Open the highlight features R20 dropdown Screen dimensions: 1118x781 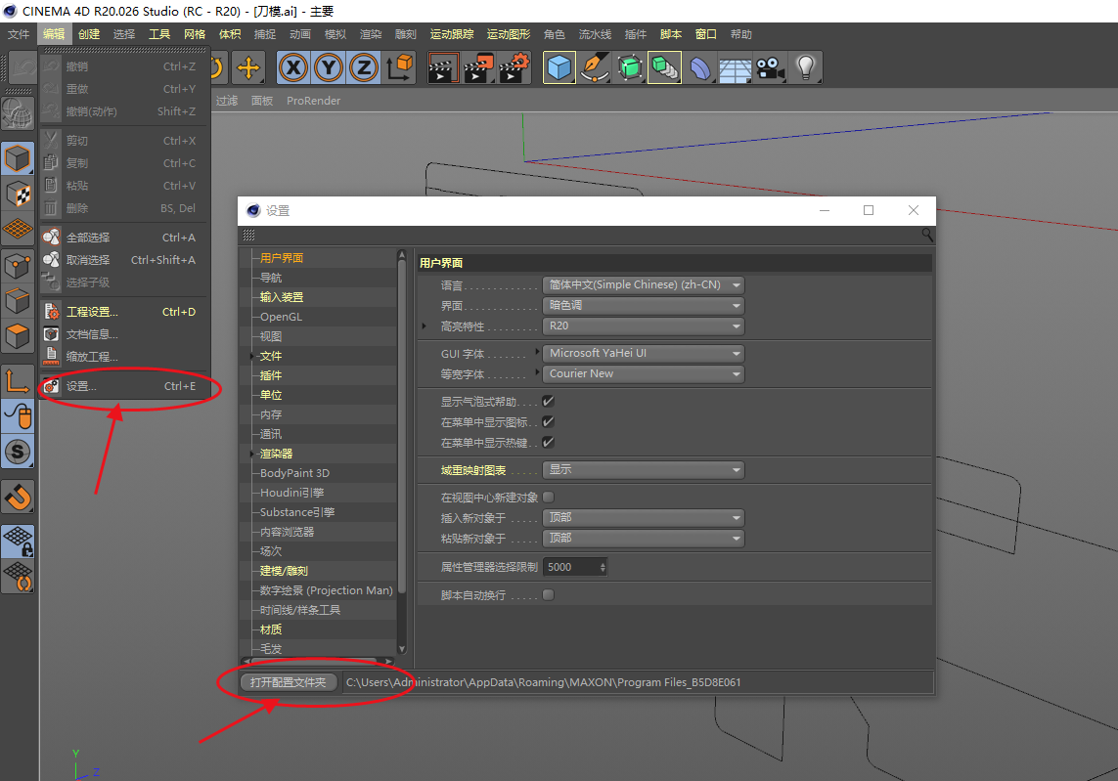point(644,325)
